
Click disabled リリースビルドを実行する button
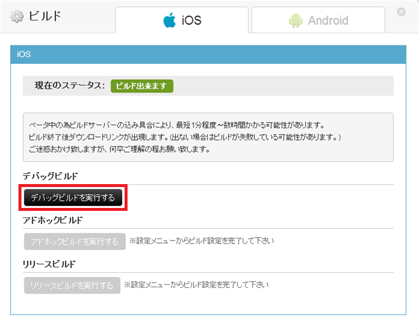(72, 285)
